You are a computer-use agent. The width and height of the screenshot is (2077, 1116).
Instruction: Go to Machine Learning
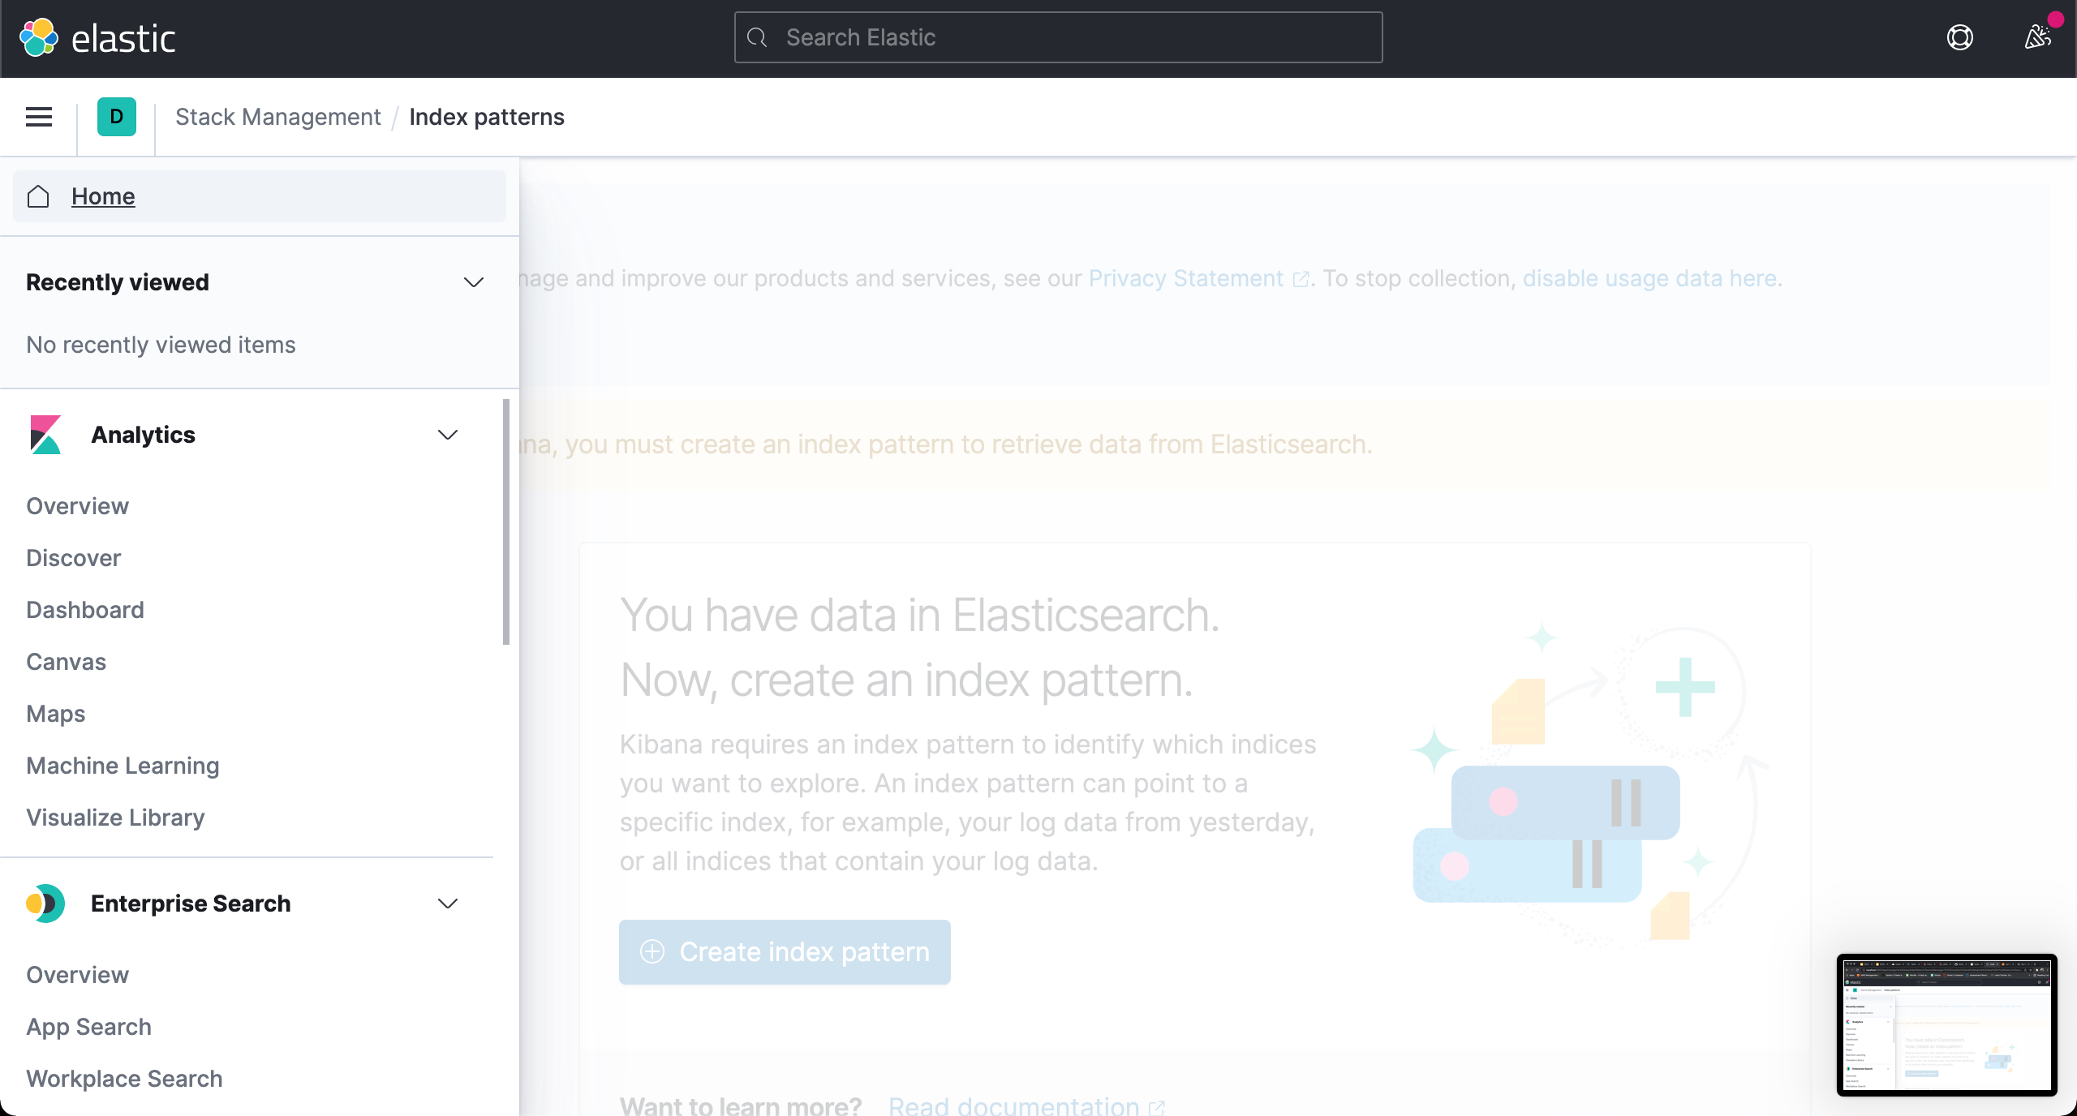(123, 766)
